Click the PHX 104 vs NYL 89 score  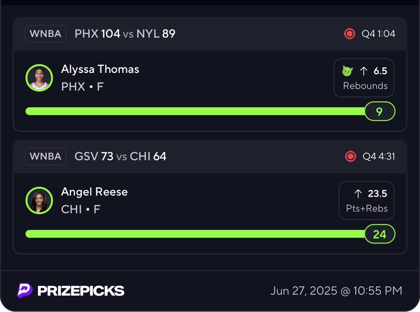pyautogui.click(x=125, y=34)
